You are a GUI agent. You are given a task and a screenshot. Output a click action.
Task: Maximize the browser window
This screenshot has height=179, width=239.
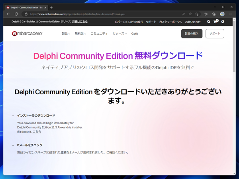pos(223,7)
